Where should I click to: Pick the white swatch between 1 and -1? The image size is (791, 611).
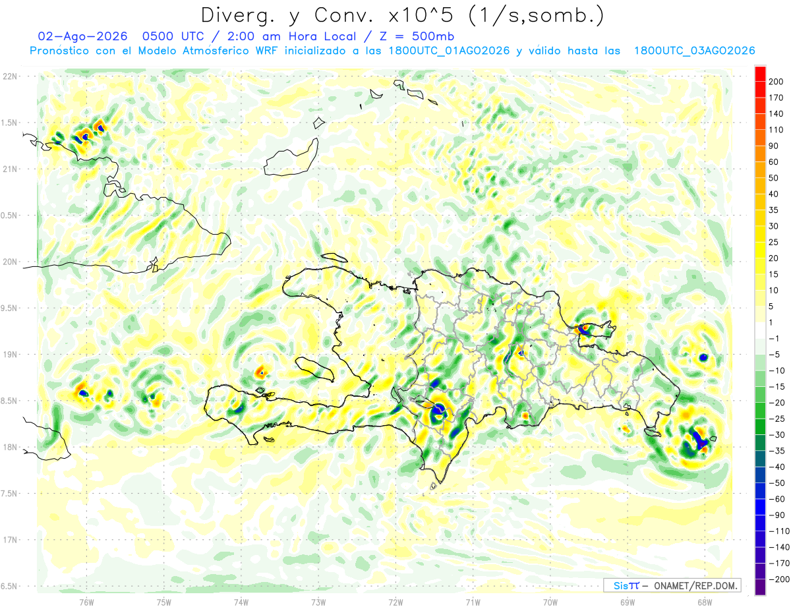click(760, 330)
